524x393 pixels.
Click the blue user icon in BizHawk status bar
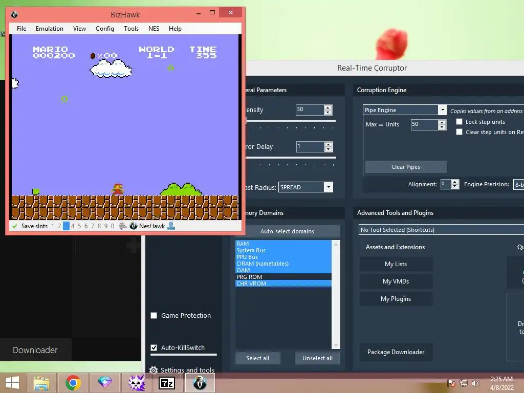tap(171, 226)
